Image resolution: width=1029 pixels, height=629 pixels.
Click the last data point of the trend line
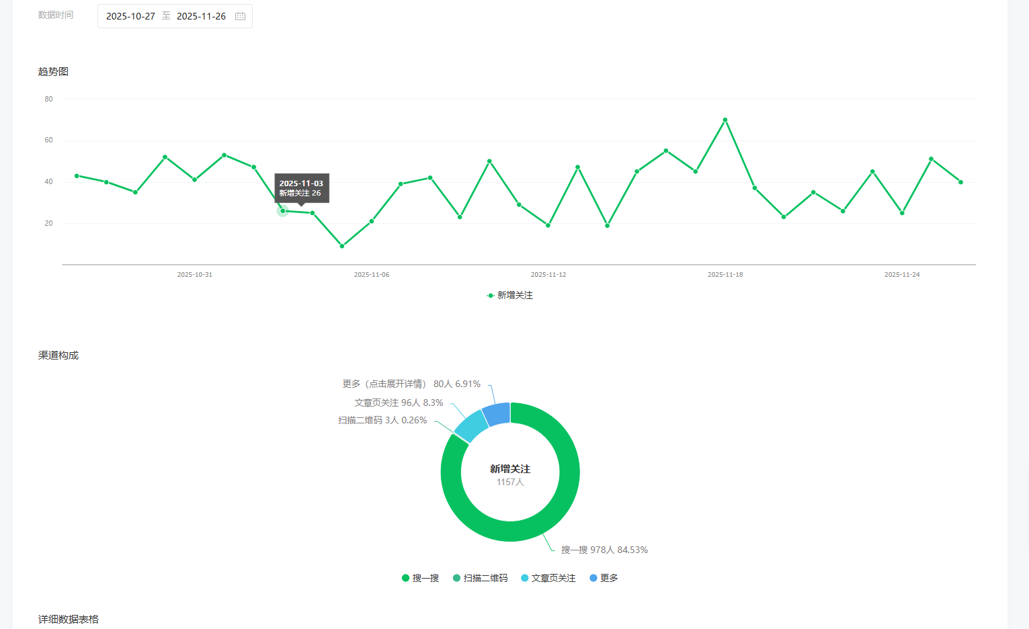point(961,182)
